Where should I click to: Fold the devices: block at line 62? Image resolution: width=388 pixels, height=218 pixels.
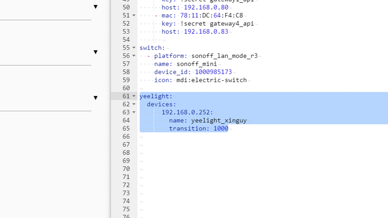click(134, 104)
